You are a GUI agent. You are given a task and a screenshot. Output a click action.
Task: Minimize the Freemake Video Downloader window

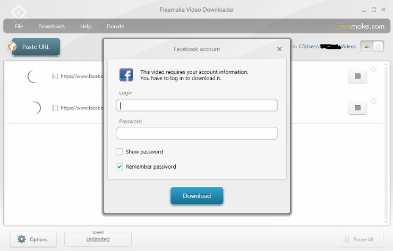click(x=364, y=10)
